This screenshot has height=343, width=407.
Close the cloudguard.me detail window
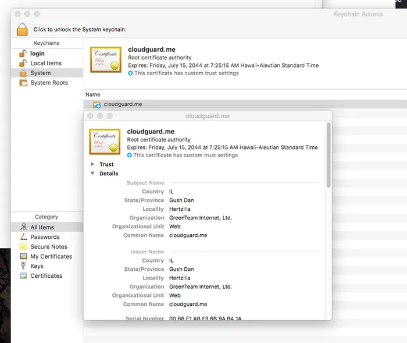[91, 116]
